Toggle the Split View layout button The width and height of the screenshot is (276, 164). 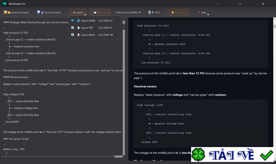click(x=98, y=12)
